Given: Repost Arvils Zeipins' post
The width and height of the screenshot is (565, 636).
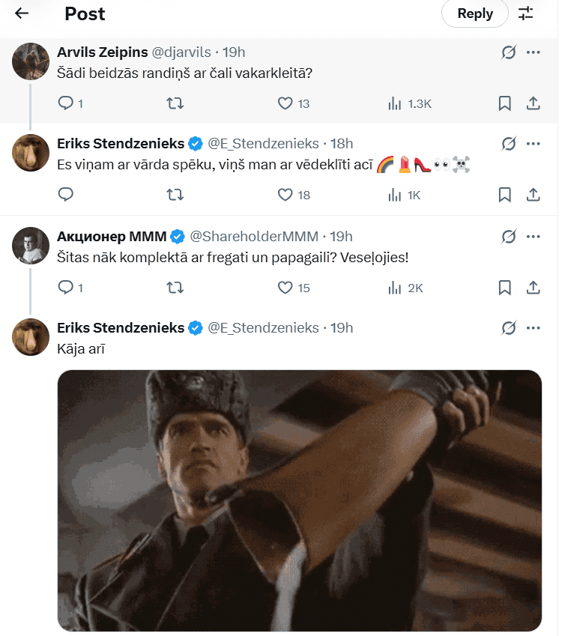Looking at the screenshot, I should click(175, 103).
